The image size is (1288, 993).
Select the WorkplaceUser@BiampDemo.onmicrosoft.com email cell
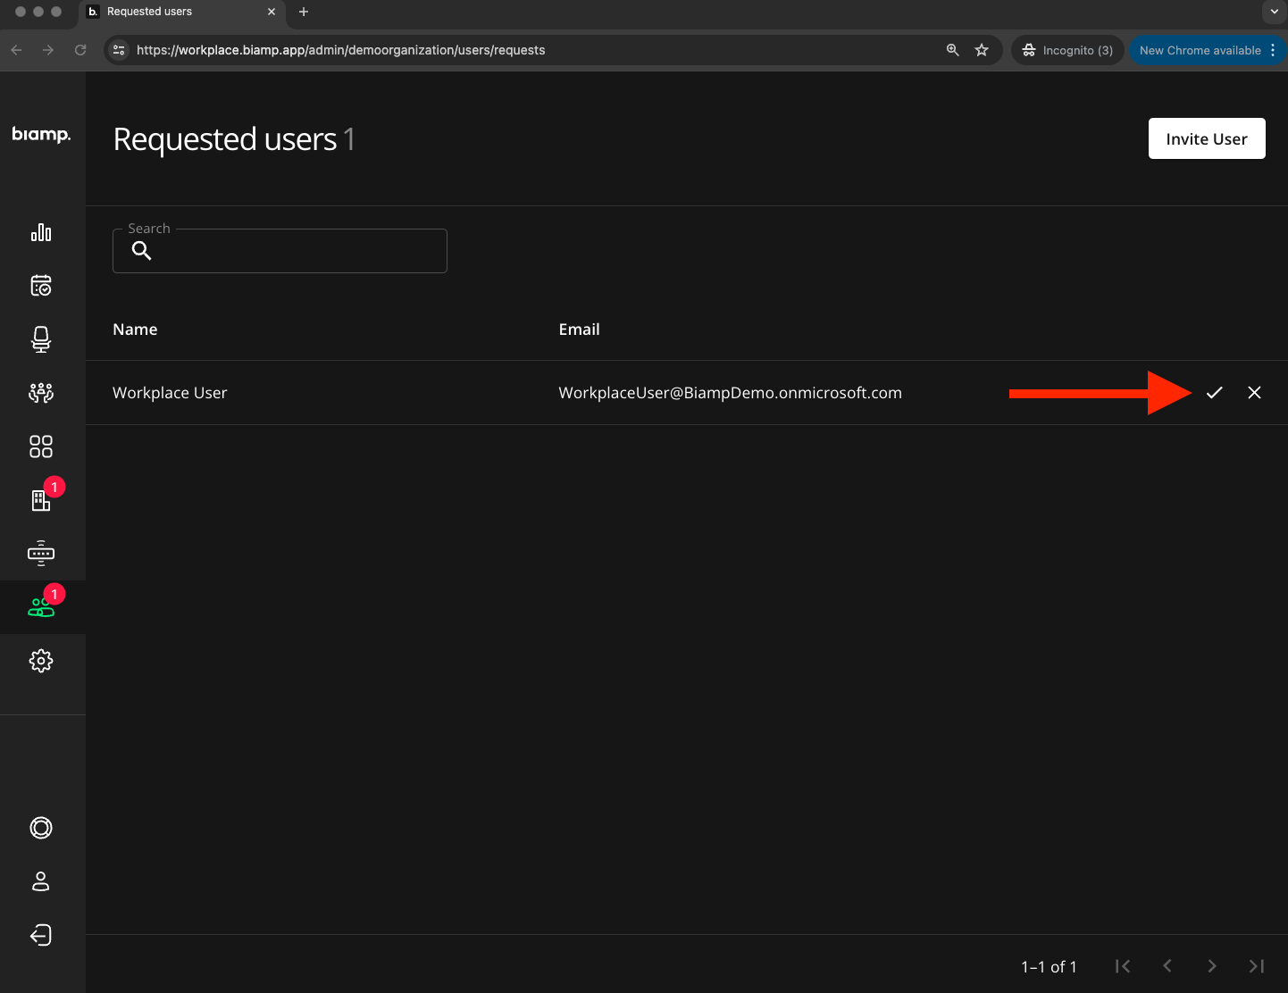point(731,393)
